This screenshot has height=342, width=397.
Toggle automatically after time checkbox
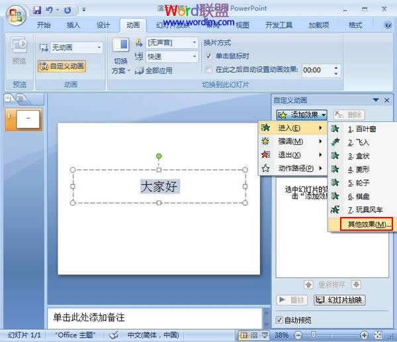click(x=208, y=69)
